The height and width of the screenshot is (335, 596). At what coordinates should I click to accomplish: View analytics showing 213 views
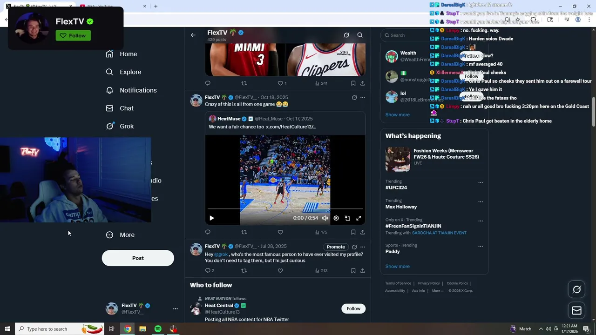(321, 271)
